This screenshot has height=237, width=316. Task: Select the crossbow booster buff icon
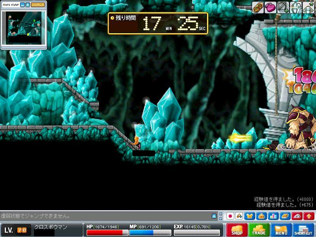coord(283,8)
